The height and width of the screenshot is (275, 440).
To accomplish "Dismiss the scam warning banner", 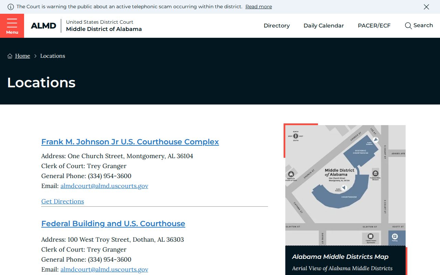I will point(426,7).
